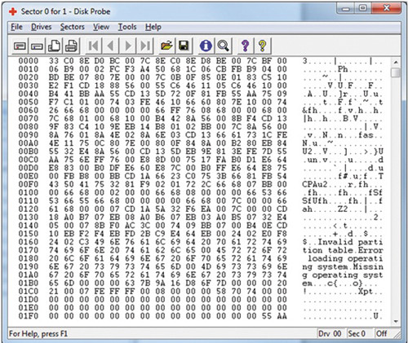Click offset label 01B0
The width and height of the screenshot is (408, 343).
(29, 283)
